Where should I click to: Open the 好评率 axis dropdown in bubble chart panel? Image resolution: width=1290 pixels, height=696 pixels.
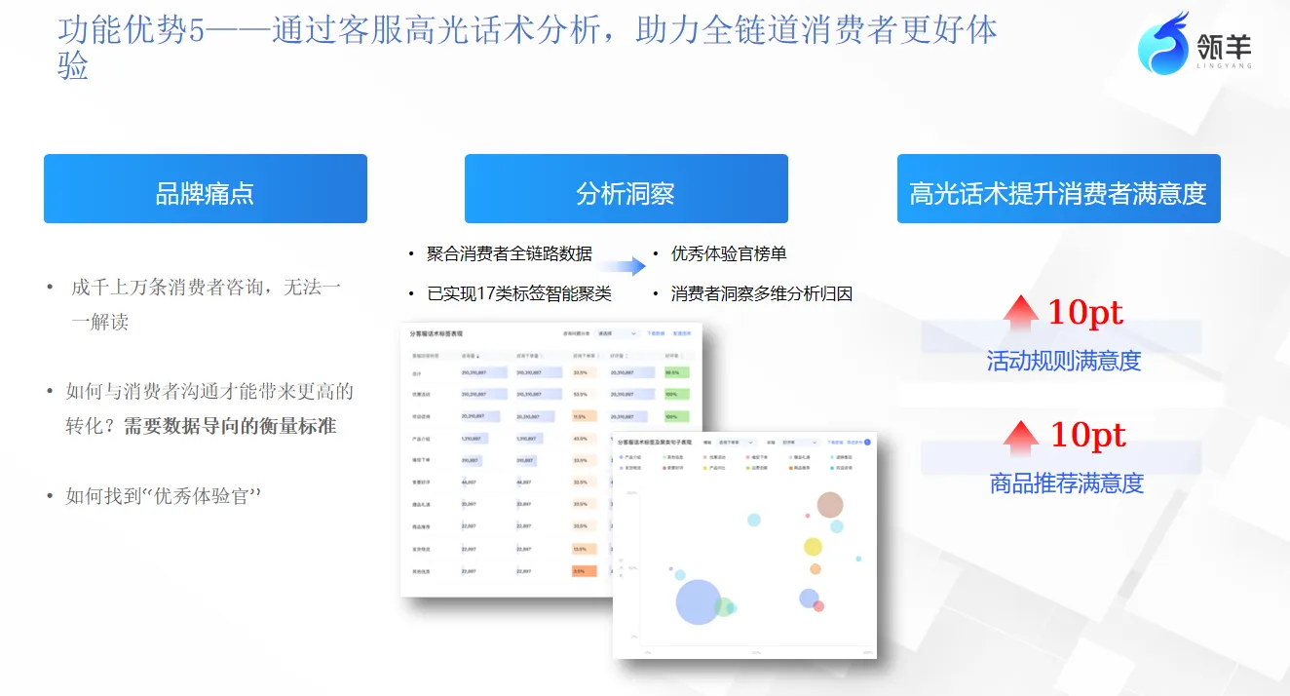tap(801, 443)
